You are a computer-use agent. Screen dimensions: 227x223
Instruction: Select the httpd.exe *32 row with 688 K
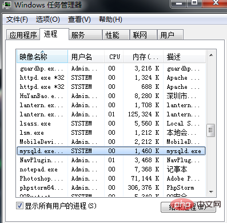111,87
